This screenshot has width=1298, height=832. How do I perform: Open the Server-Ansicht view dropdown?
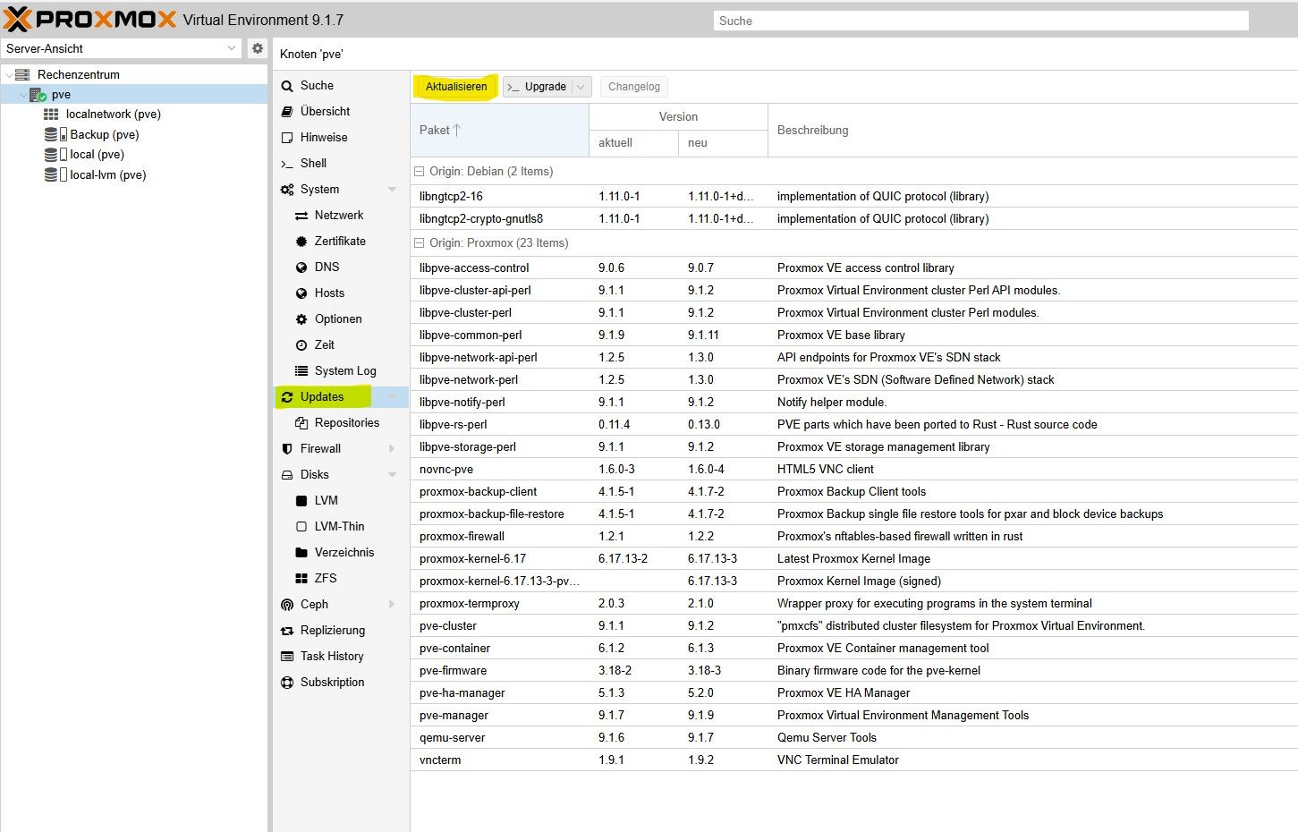tap(232, 48)
